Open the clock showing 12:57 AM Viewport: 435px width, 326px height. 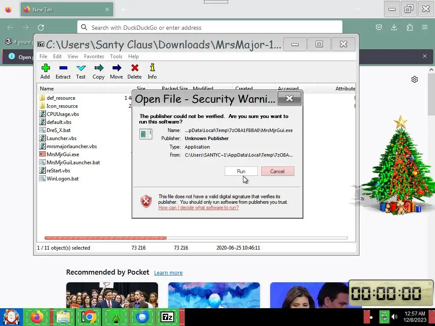point(415,317)
